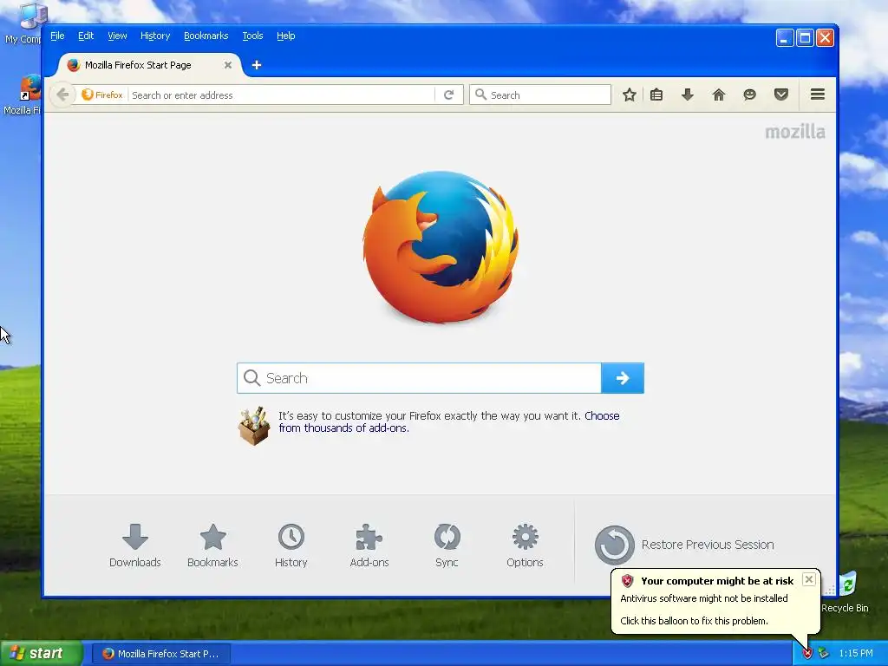Open the Downloads arrow in toolbar
The height and width of the screenshot is (666, 888).
(688, 95)
